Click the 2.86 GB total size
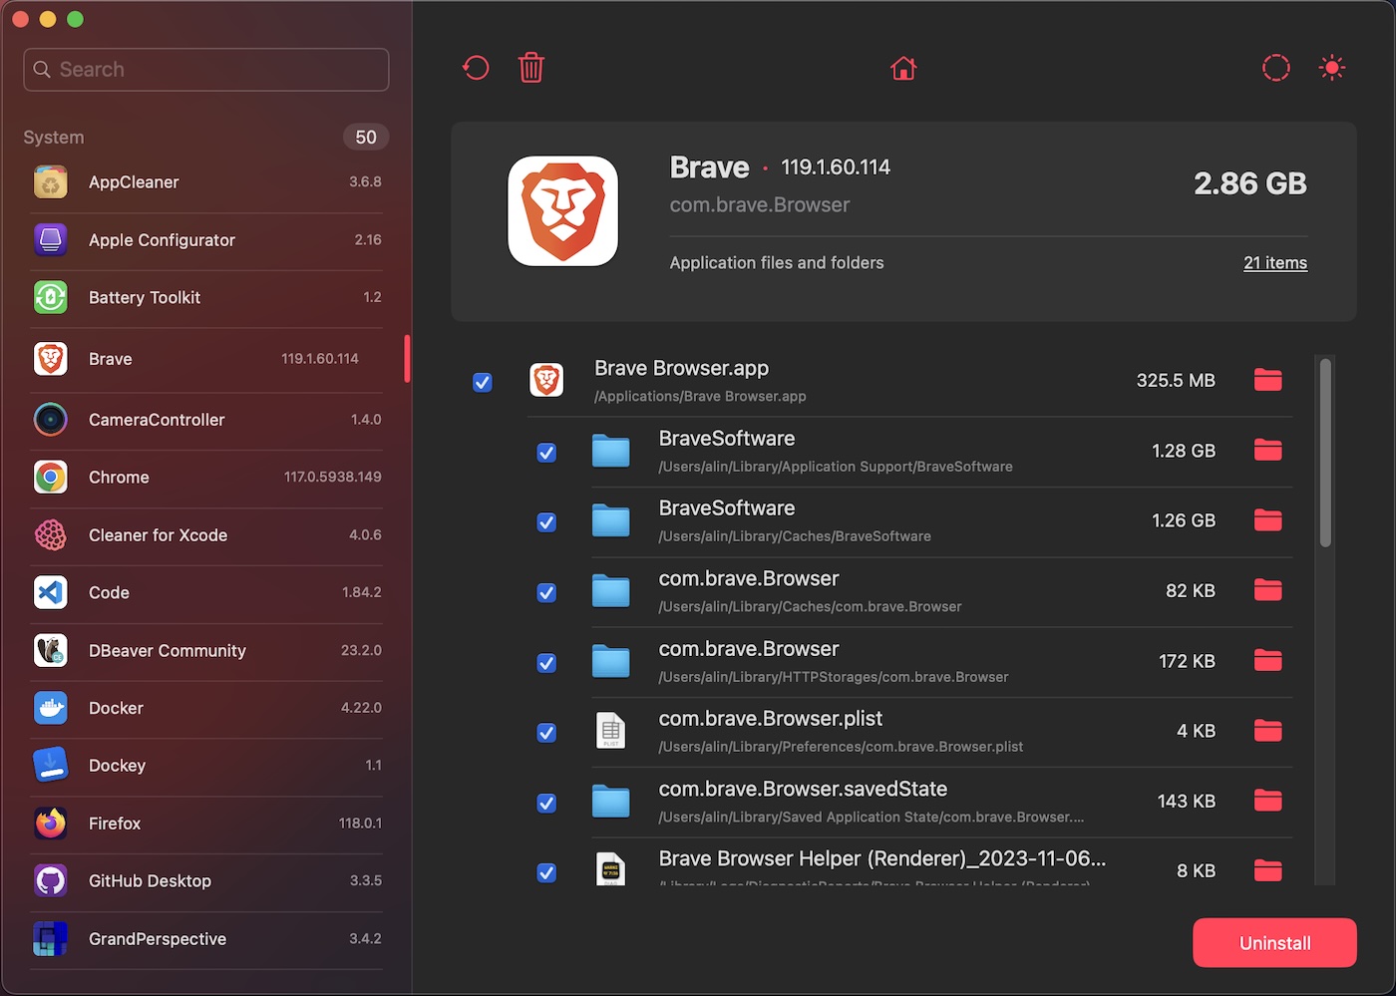Screen dimensions: 1396x996 pyautogui.click(x=1250, y=183)
